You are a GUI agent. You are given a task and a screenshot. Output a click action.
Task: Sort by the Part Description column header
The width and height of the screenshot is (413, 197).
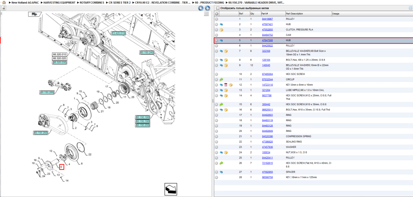coord(309,14)
